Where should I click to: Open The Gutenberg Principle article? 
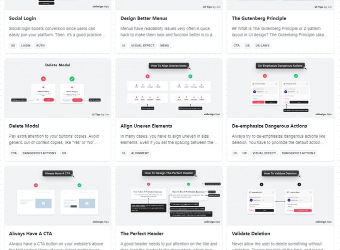[259, 18]
